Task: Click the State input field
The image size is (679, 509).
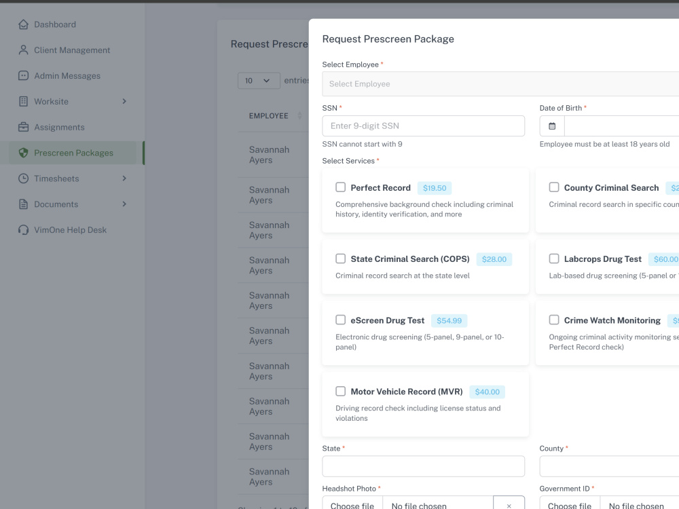Action: [423, 466]
